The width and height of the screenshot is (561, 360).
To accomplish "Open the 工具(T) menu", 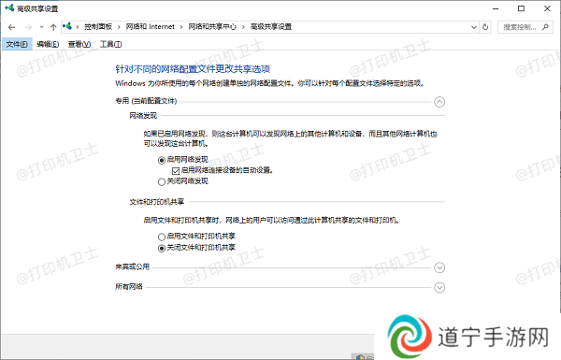I will [110, 44].
